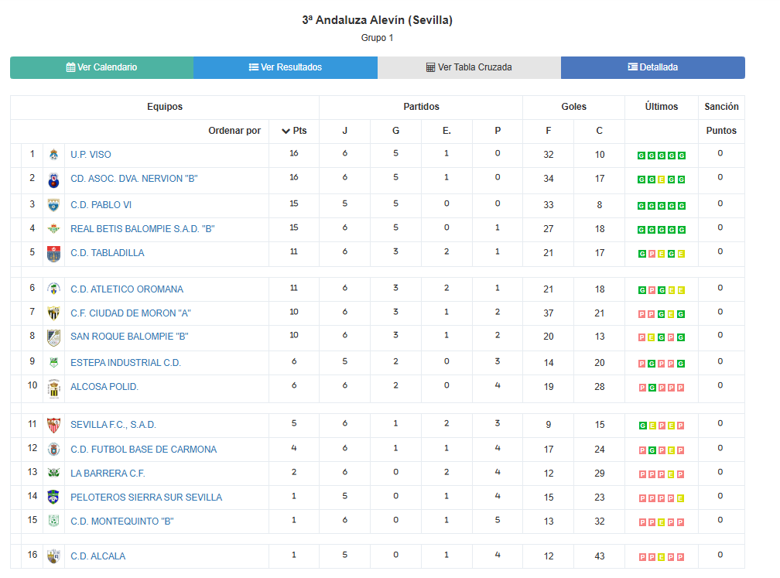This screenshot has width=780, height=578.
Task: Click goals against value 43 for C.D. ALCALA
Action: [600, 556]
